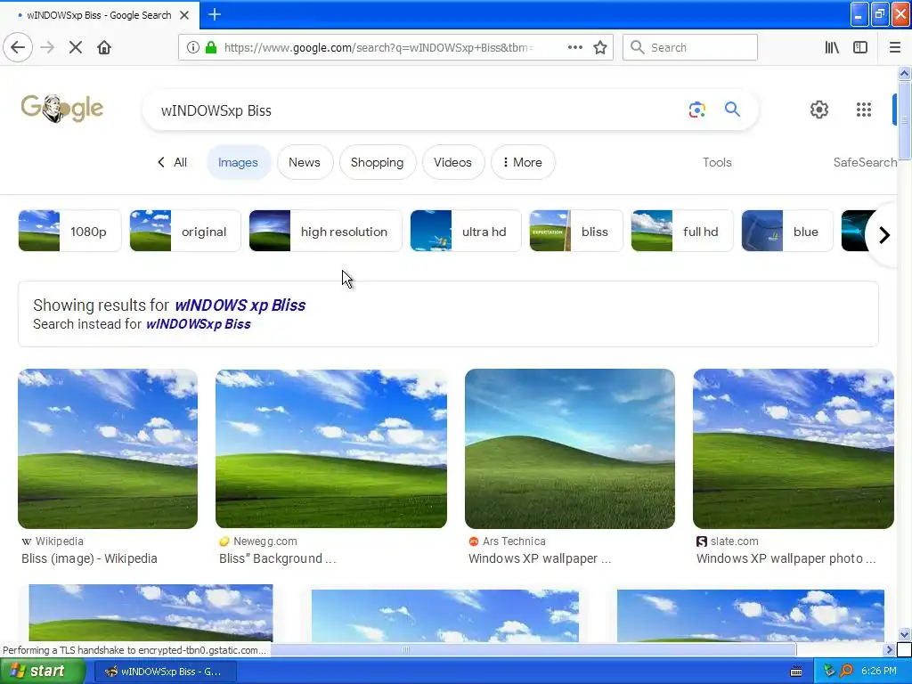The image size is (912, 684).
Task: Click the Google doodle logo
Action: 61,109
